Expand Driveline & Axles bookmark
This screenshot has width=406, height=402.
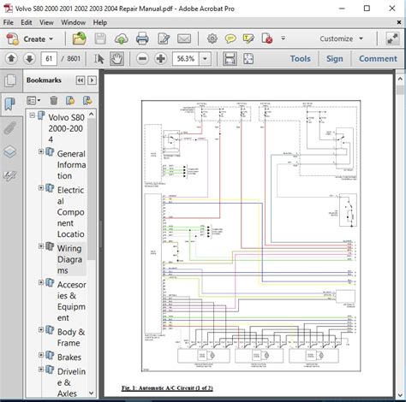(x=41, y=369)
